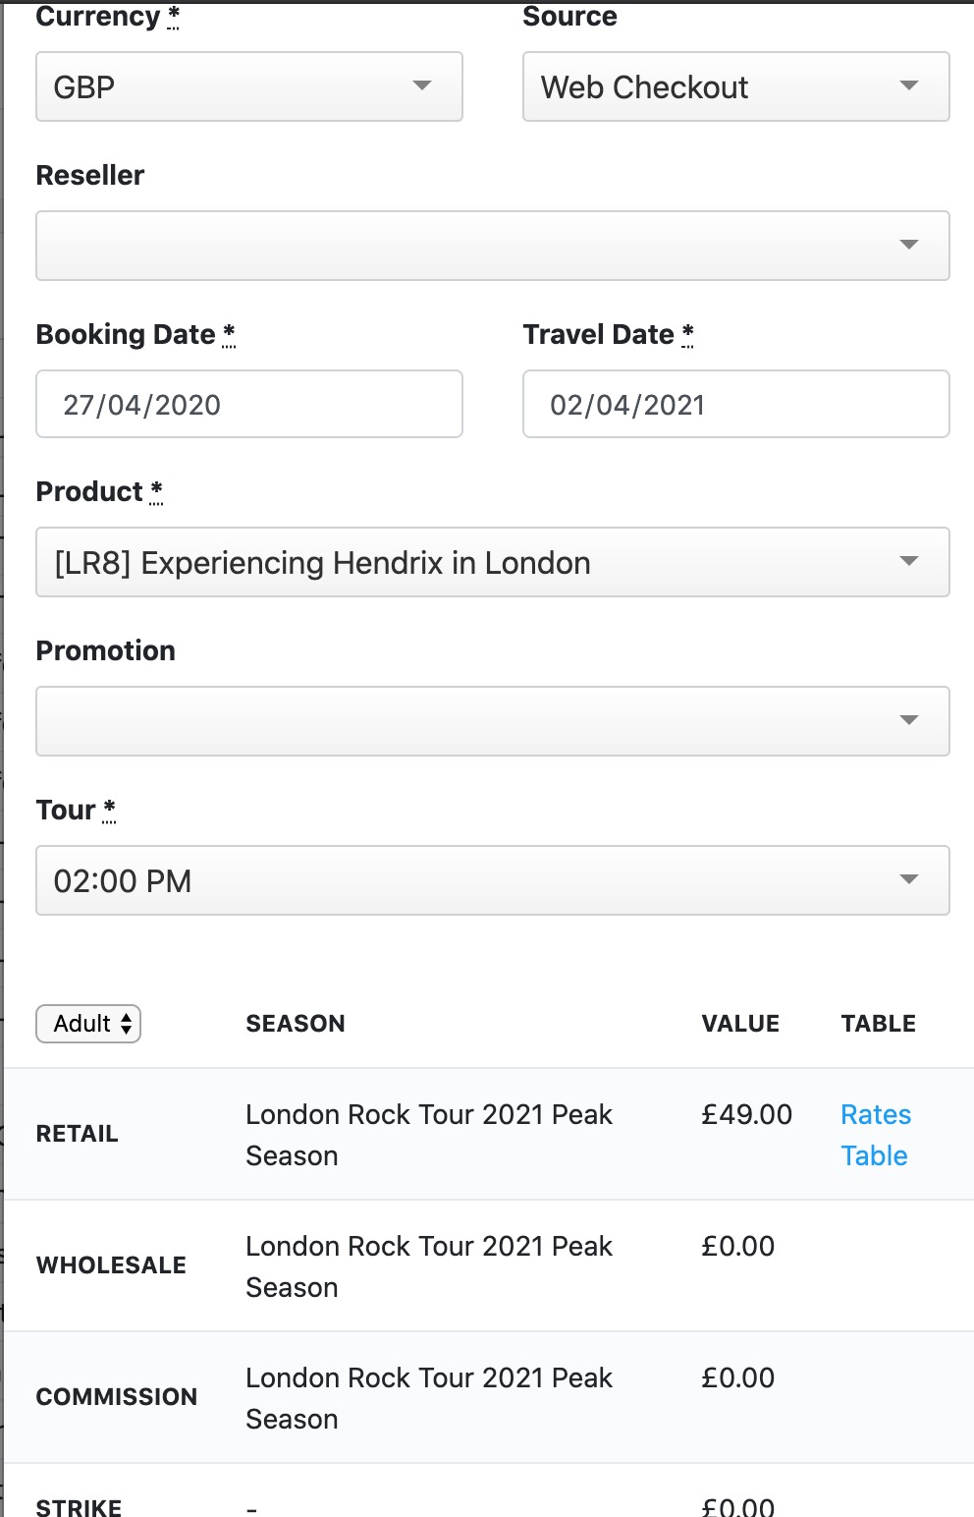Click the Retail row £49.00 value

click(x=746, y=1114)
